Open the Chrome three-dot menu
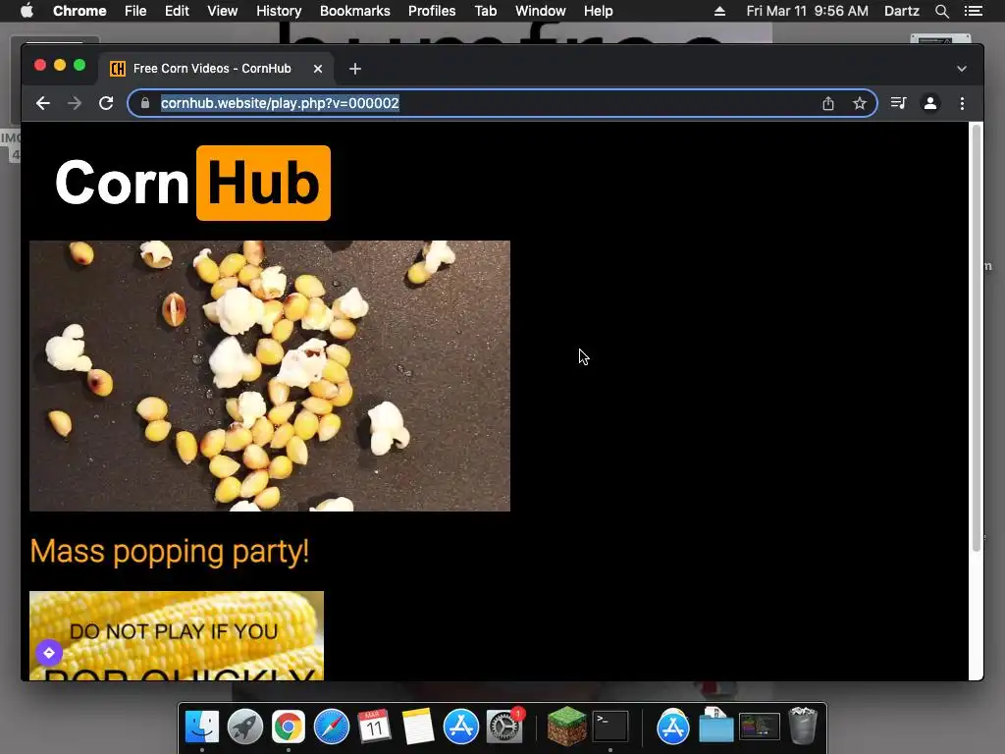1005x754 pixels. (x=962, y=103)
